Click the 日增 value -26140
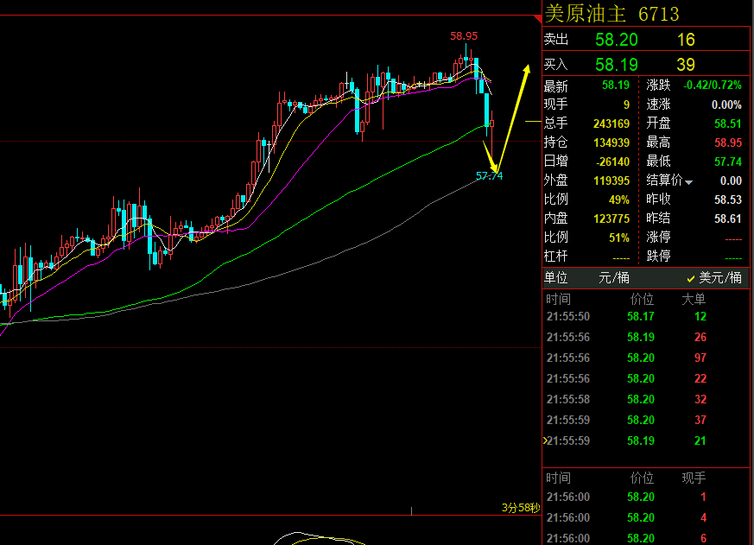 pos(612,162)
